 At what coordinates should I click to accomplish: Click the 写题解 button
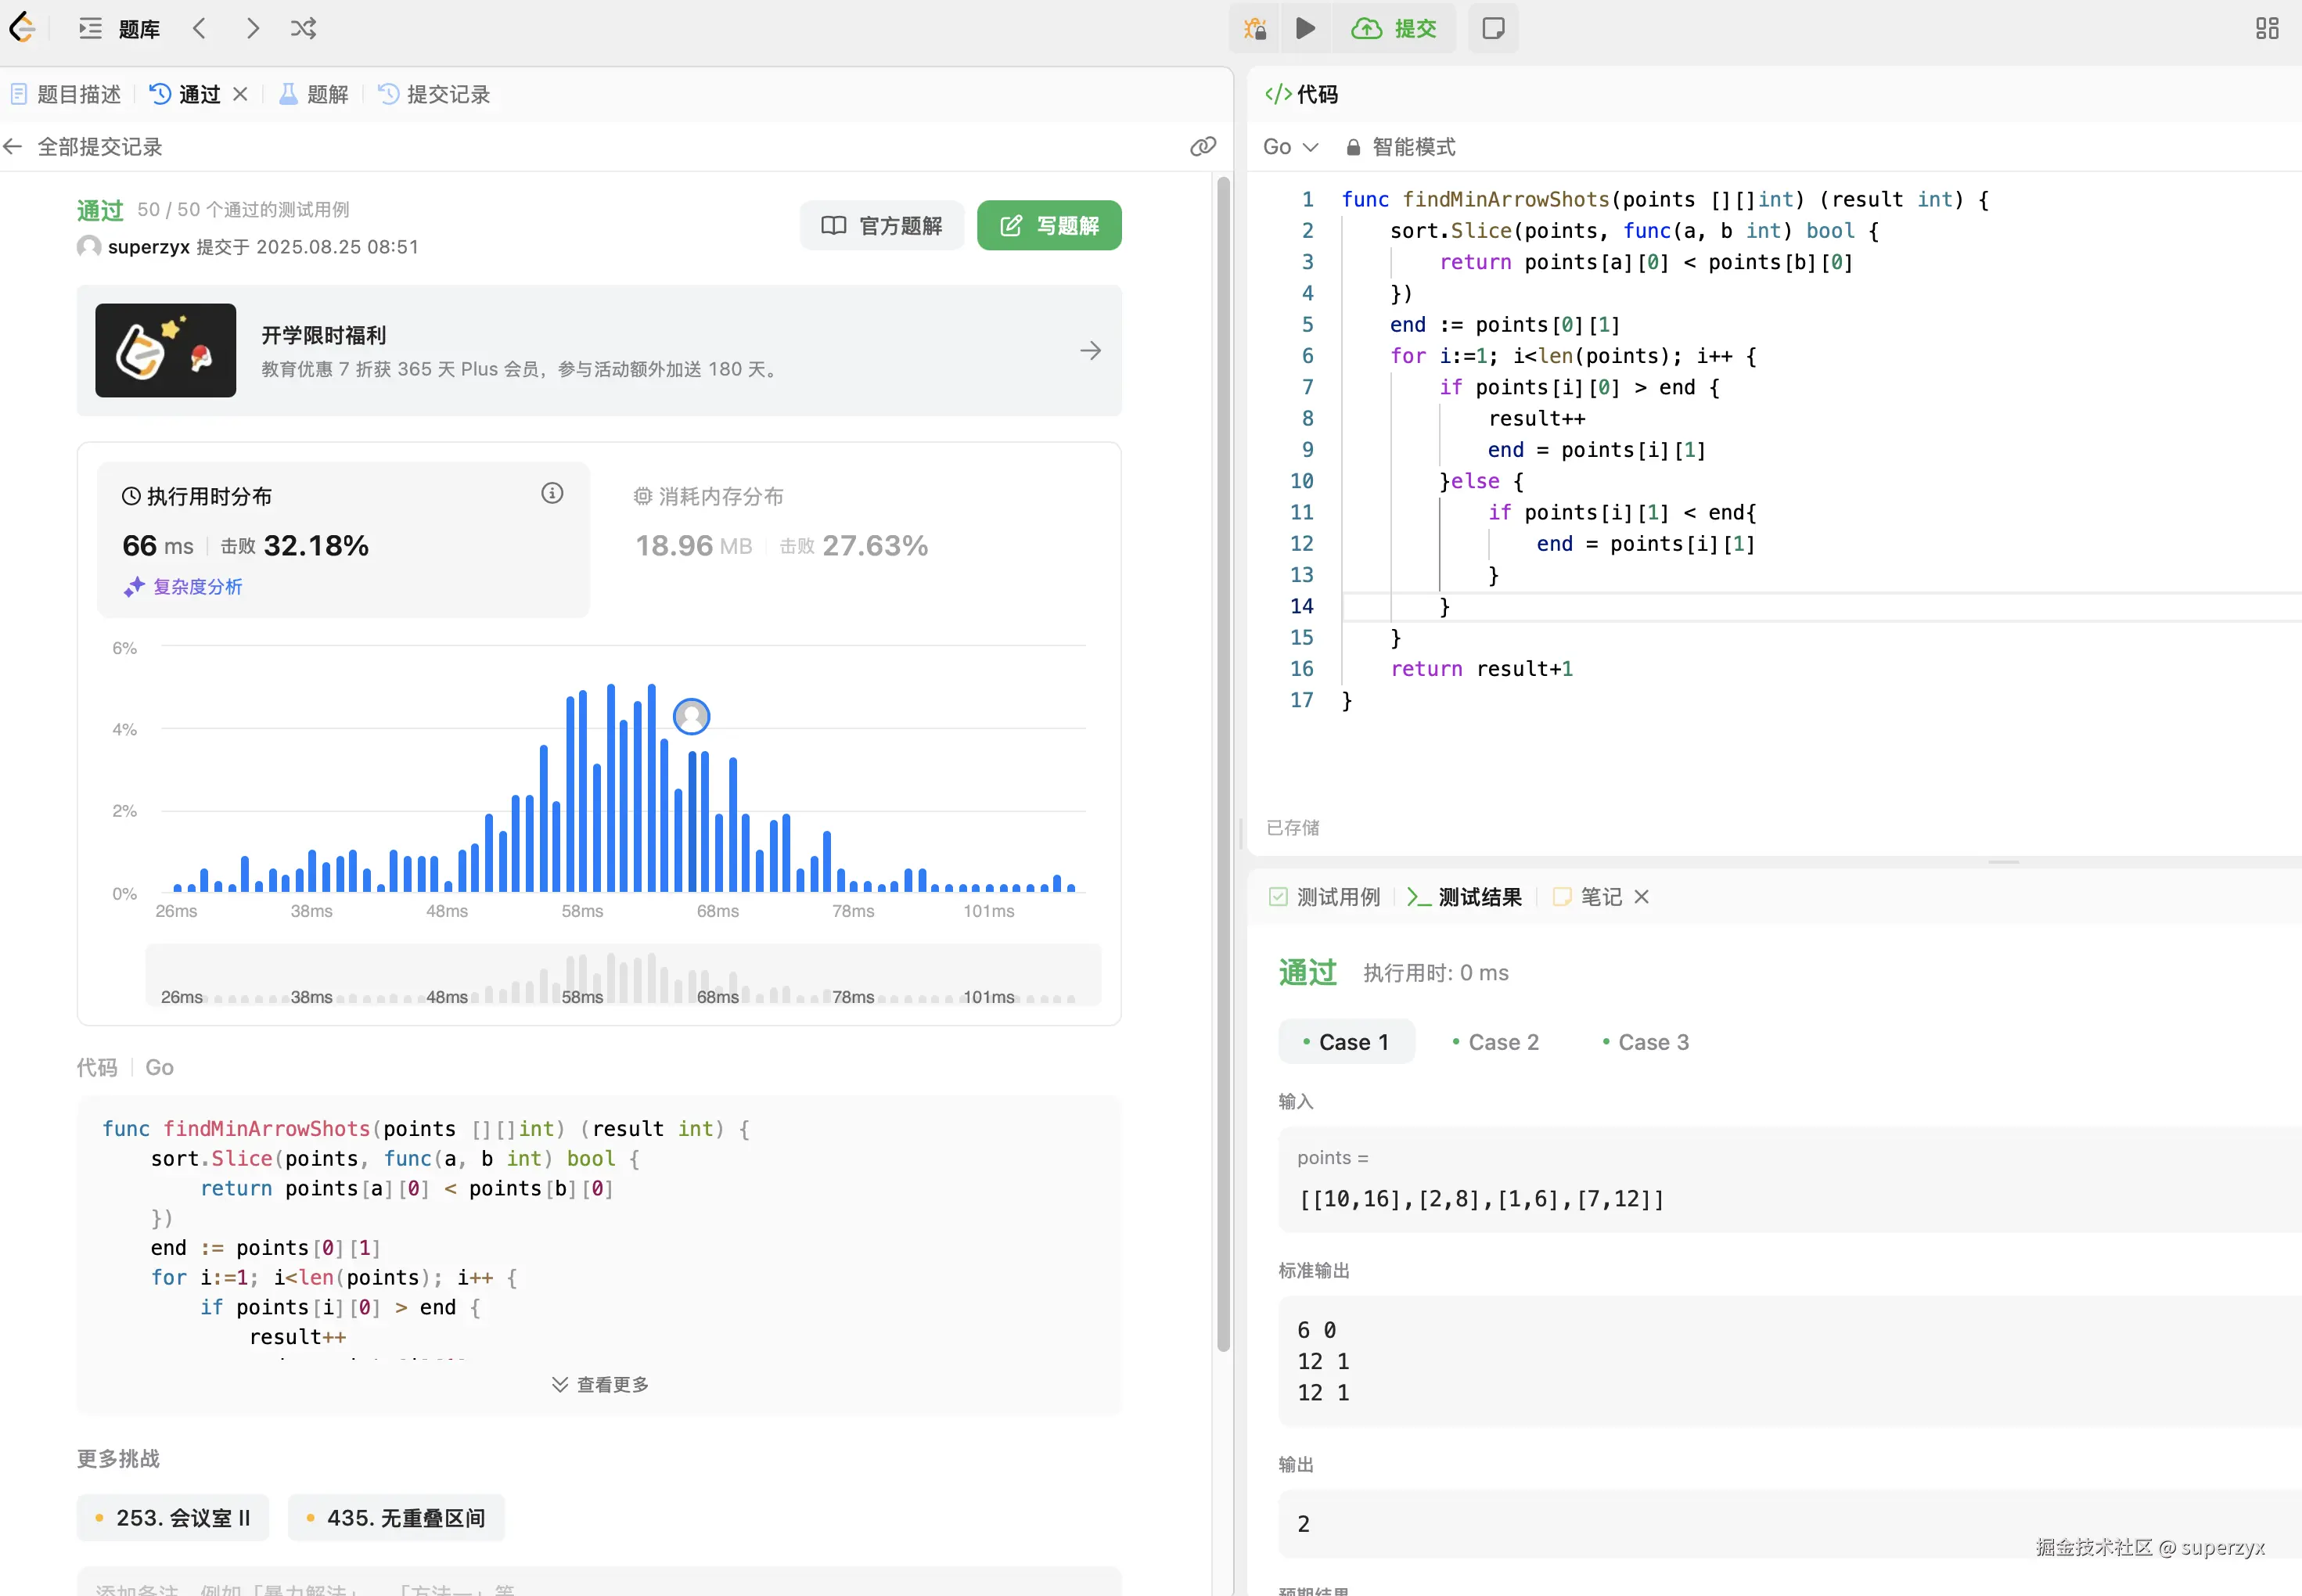point(1049,226)
